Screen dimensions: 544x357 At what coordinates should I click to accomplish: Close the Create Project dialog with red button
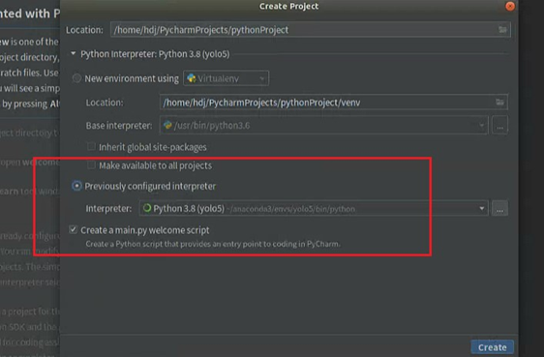coord(510,6)
